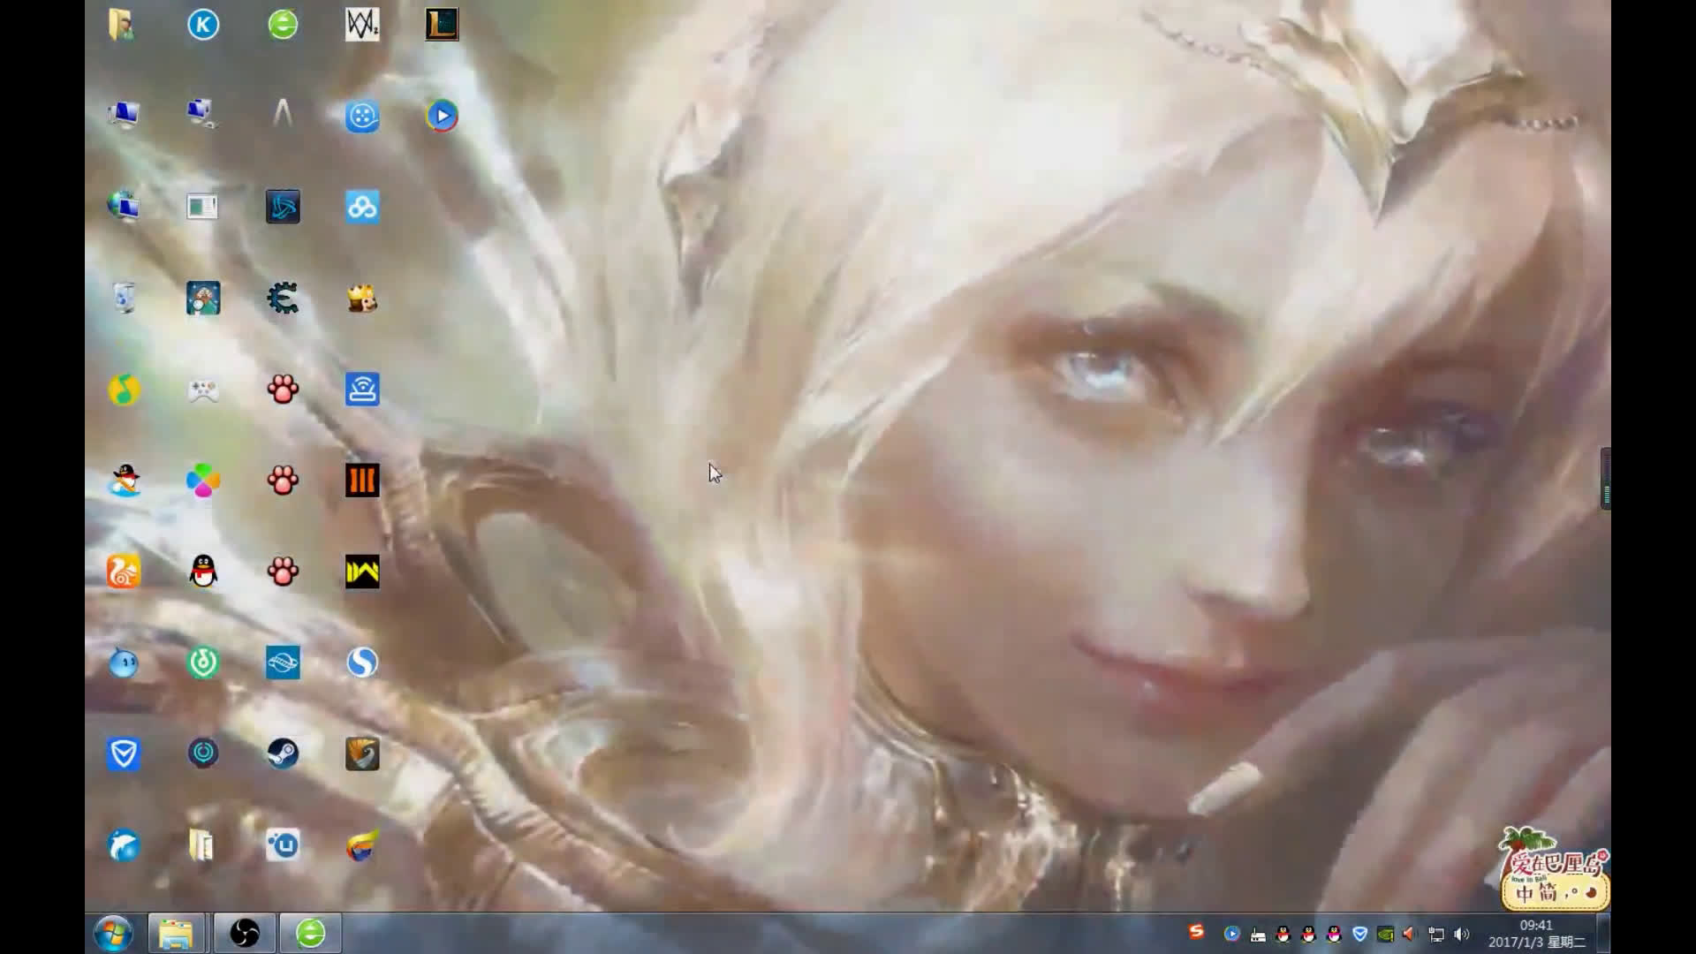Image resolution: width=1696 pixels, height=954 pixels.
Task: Launch Call of Duty Infinite Warfare icon
Action: coord(362,572)
